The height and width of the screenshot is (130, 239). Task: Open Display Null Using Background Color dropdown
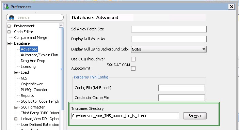point(169,49)
